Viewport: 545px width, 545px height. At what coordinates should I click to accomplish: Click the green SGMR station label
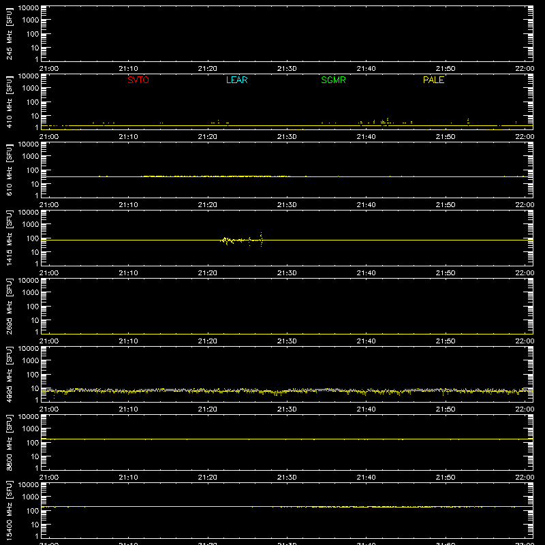pyautogui.click(x=333, y=80)
